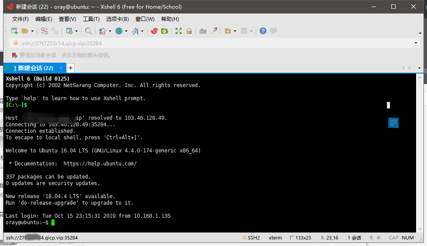Expand the properties dropdown arrow
The height and width of the screenshot is (246, 427).
pyautogui.click(x=77, y=31)
